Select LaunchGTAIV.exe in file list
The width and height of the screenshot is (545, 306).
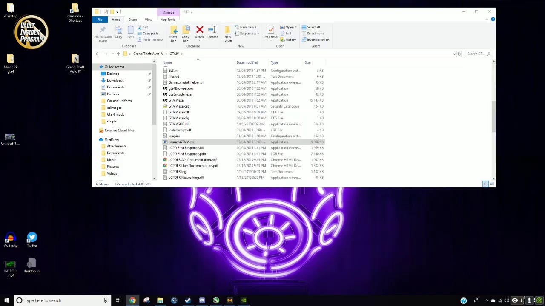coord(181,142)
